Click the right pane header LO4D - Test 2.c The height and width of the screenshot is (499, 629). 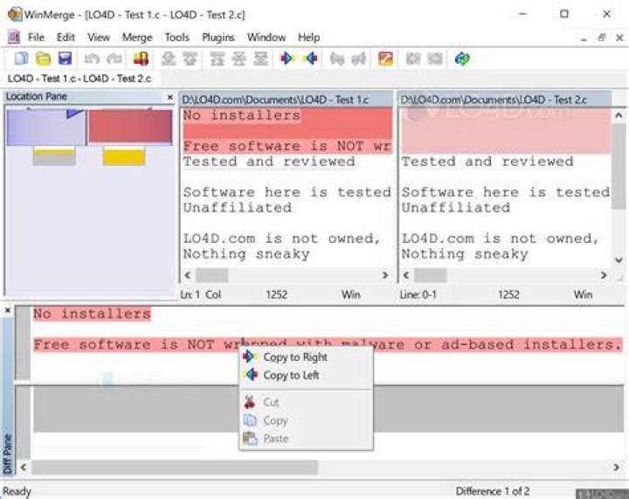pyautogui.click(x=505, y=100)
